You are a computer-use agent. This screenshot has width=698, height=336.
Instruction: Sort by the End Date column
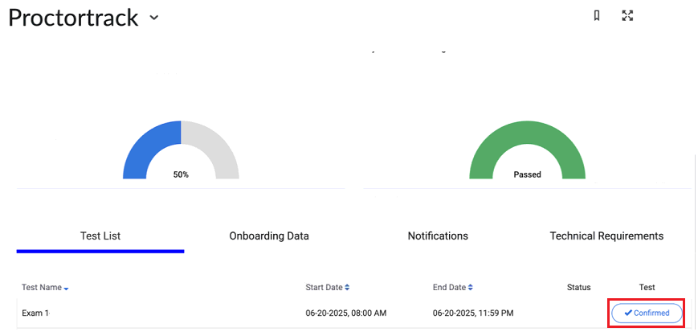coord(452,288)
